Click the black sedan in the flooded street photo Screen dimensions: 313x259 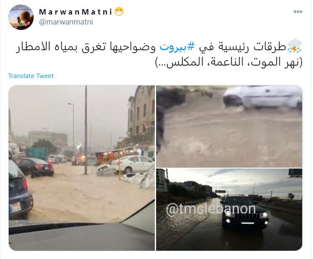[x=35, y=167]
